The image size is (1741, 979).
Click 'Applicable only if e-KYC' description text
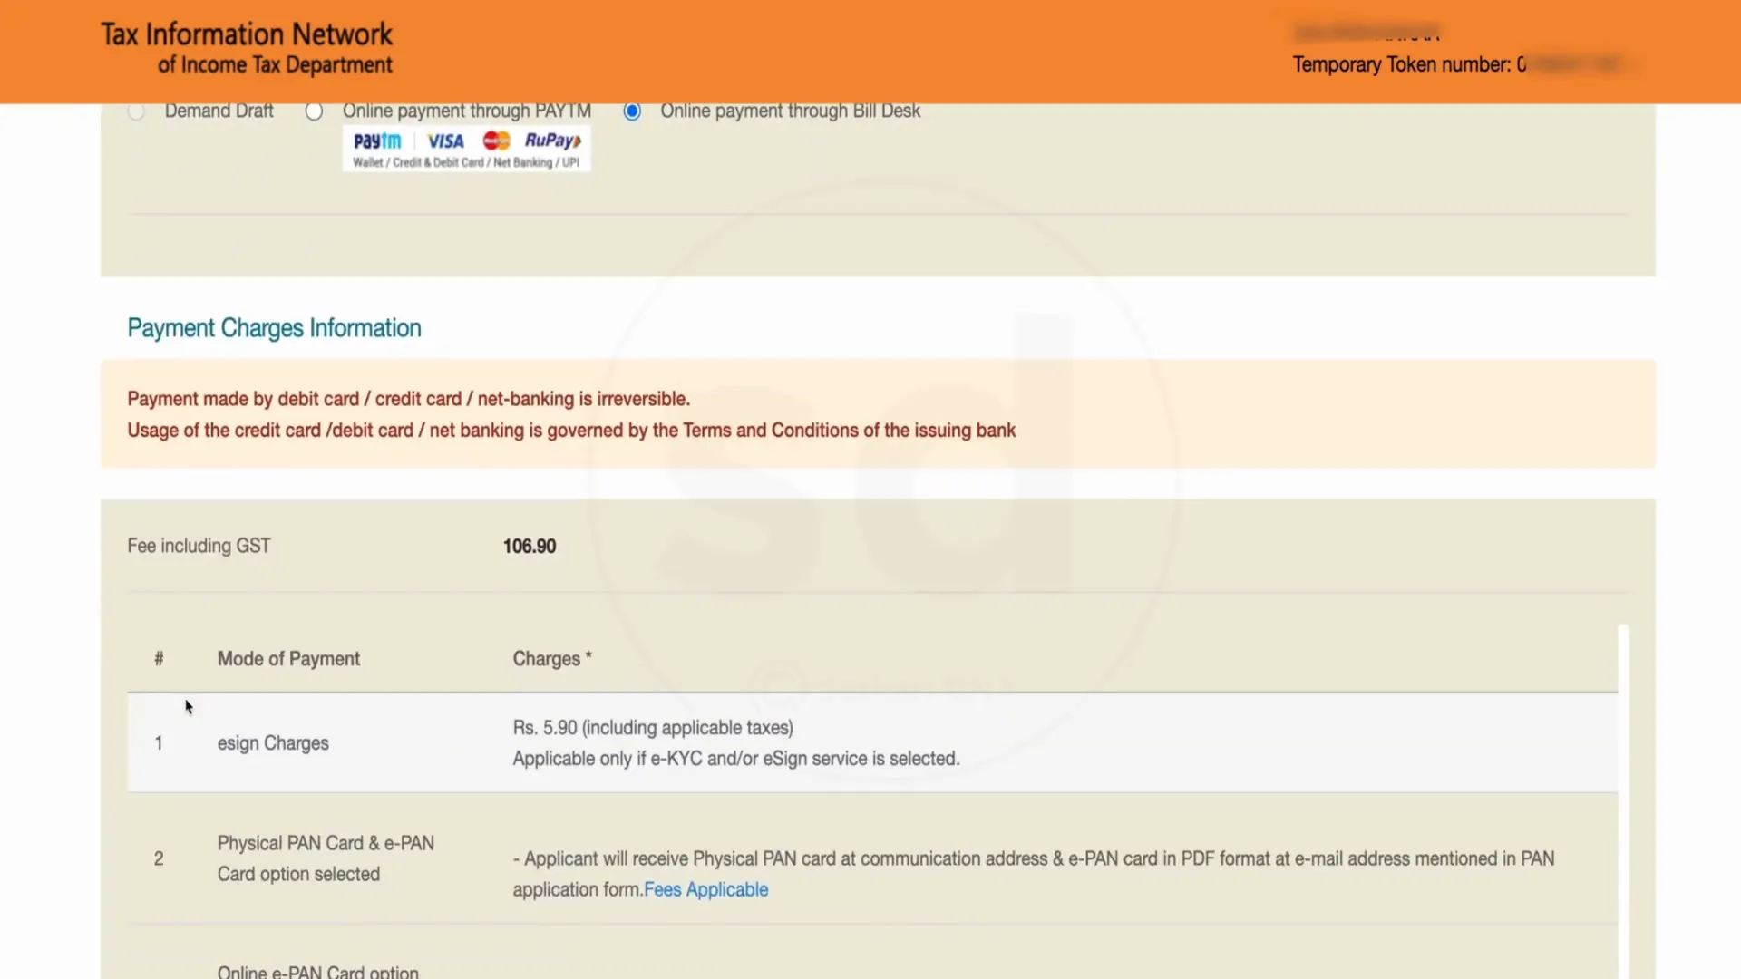tap(736, 759)
